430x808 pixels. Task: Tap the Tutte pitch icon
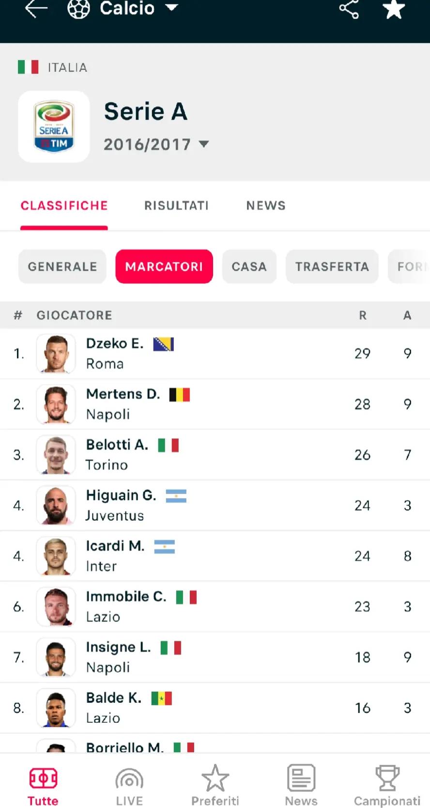point(43,778)
